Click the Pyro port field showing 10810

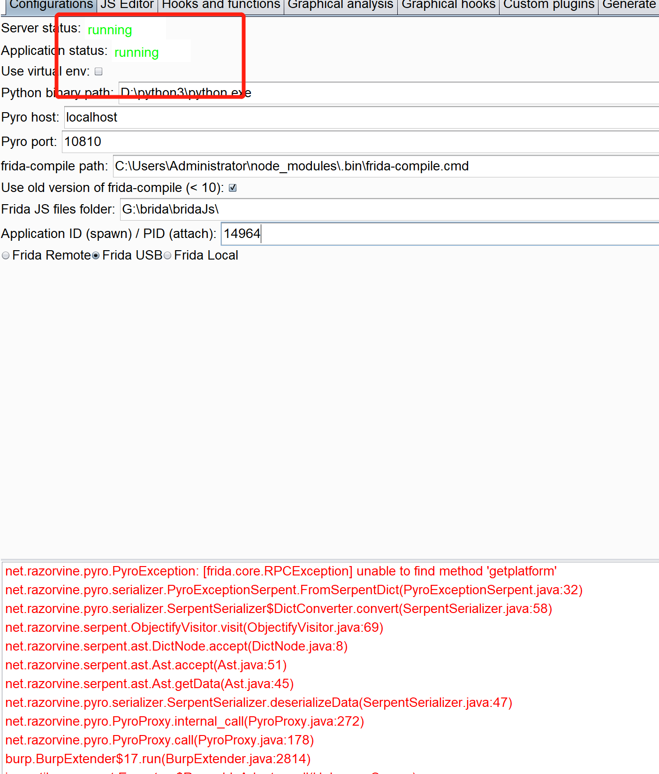[x=360, y=142]
